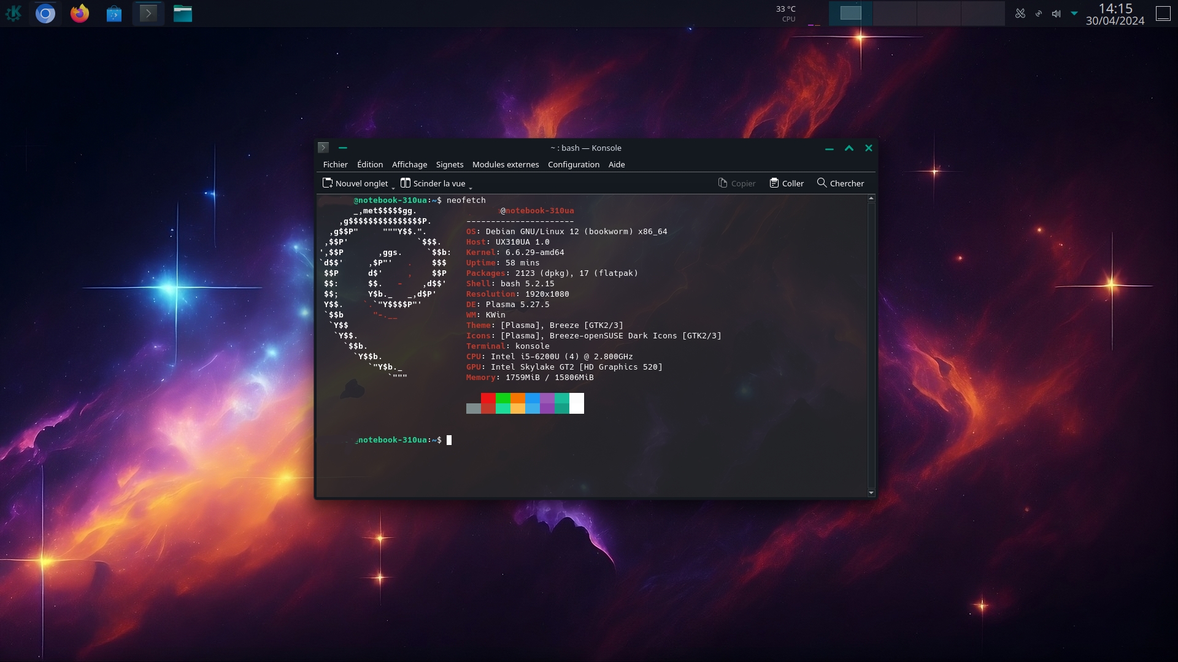1178x662 pixels.
Task: Switch to the fourth virtual desktop
Action: coord(982,13)
